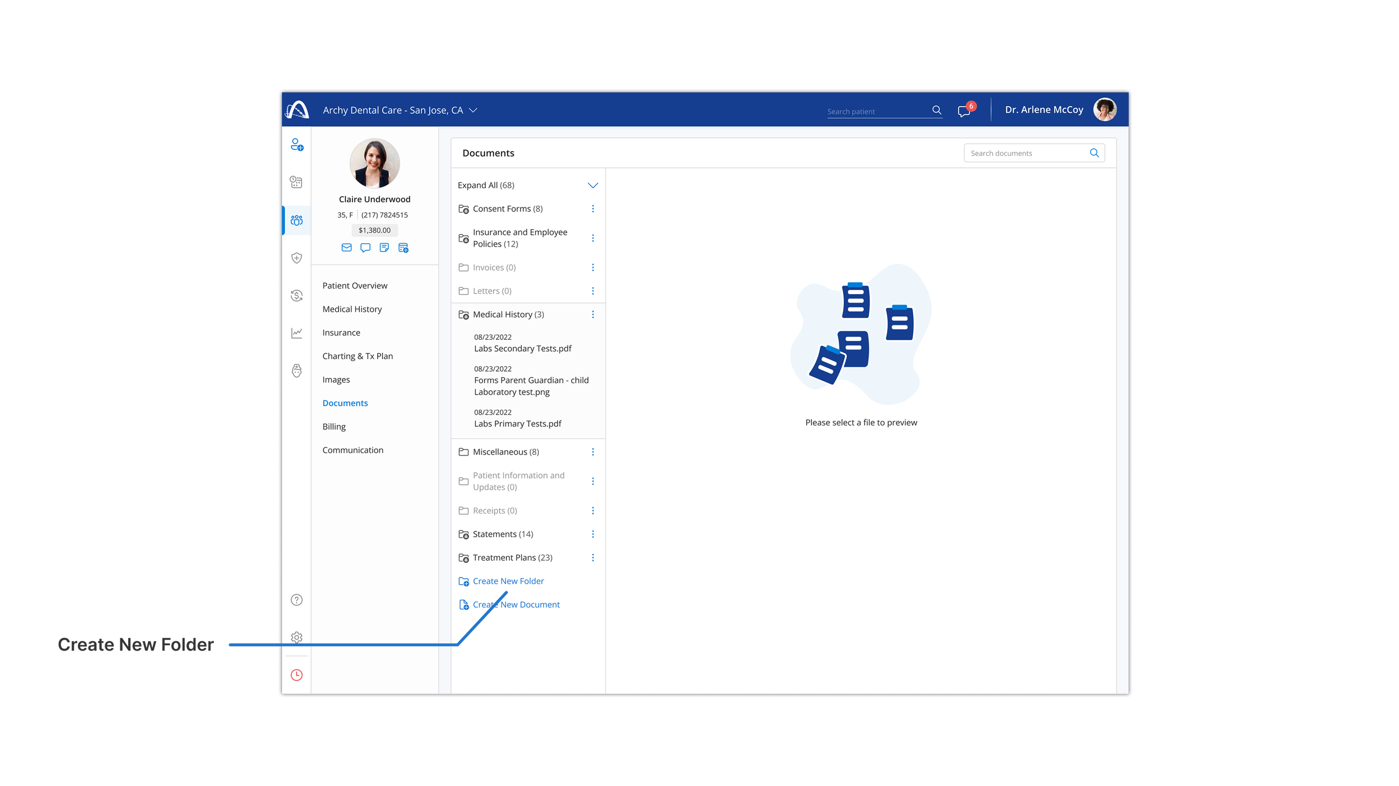Open the insurance shield sidebar icon
Screen dimensions: 1399x786
297,258
